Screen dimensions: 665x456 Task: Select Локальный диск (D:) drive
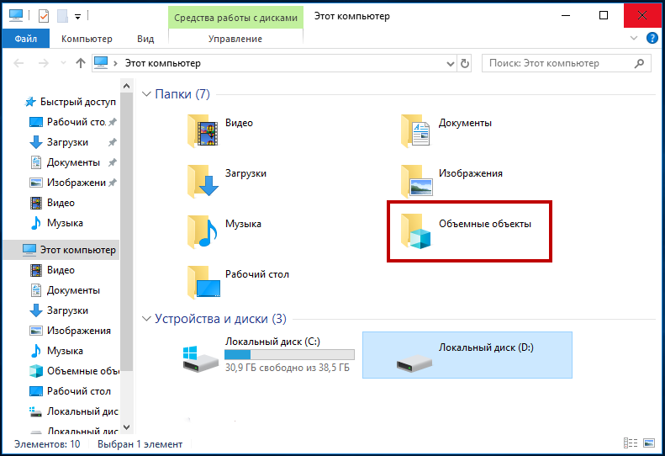(467, 356)
